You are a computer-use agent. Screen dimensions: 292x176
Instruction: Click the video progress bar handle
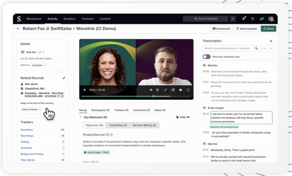[x=153, y=96]
